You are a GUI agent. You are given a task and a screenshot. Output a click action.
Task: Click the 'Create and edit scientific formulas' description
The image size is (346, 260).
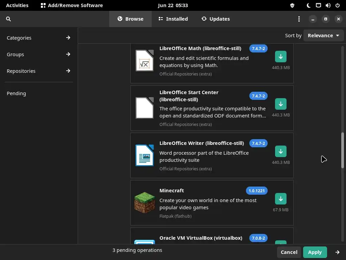click(x=204, y=62)
